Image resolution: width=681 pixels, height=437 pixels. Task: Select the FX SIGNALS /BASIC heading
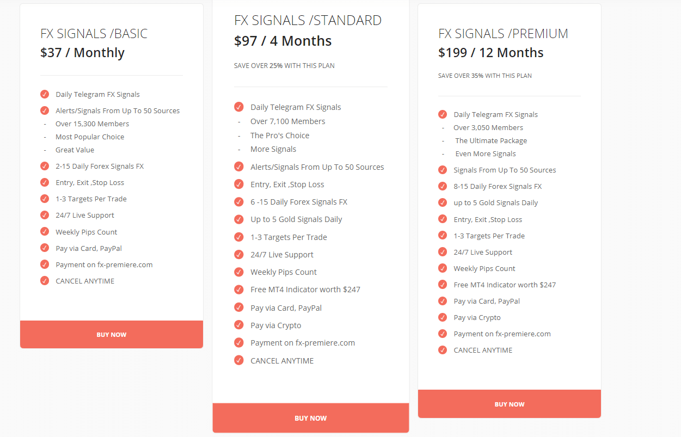click(x=94, y=34)
